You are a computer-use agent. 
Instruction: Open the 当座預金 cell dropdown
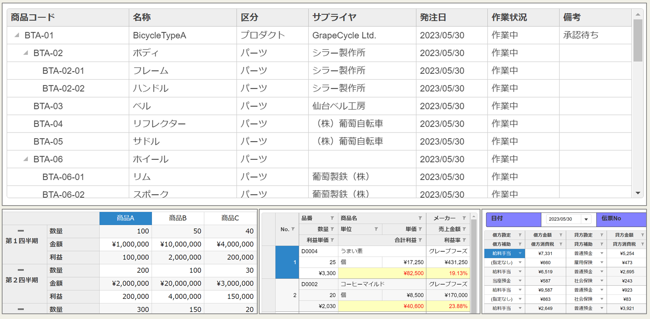tap(520, 281)
